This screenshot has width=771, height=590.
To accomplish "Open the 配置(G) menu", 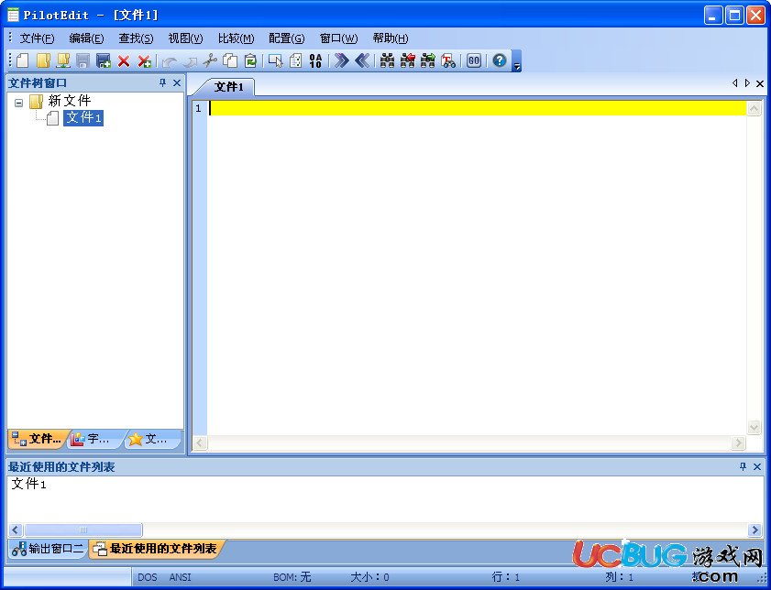I will [x=287, y=38].
